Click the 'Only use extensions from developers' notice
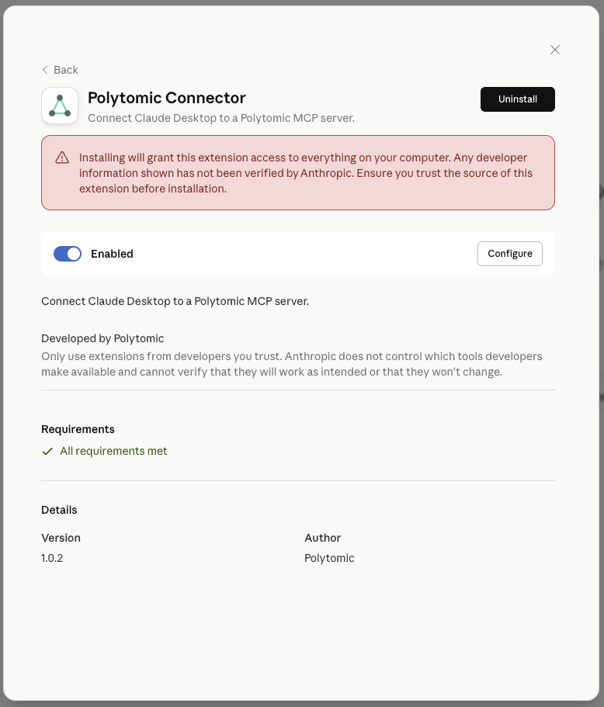Screen dimensions: 604x707 (291, 364)
